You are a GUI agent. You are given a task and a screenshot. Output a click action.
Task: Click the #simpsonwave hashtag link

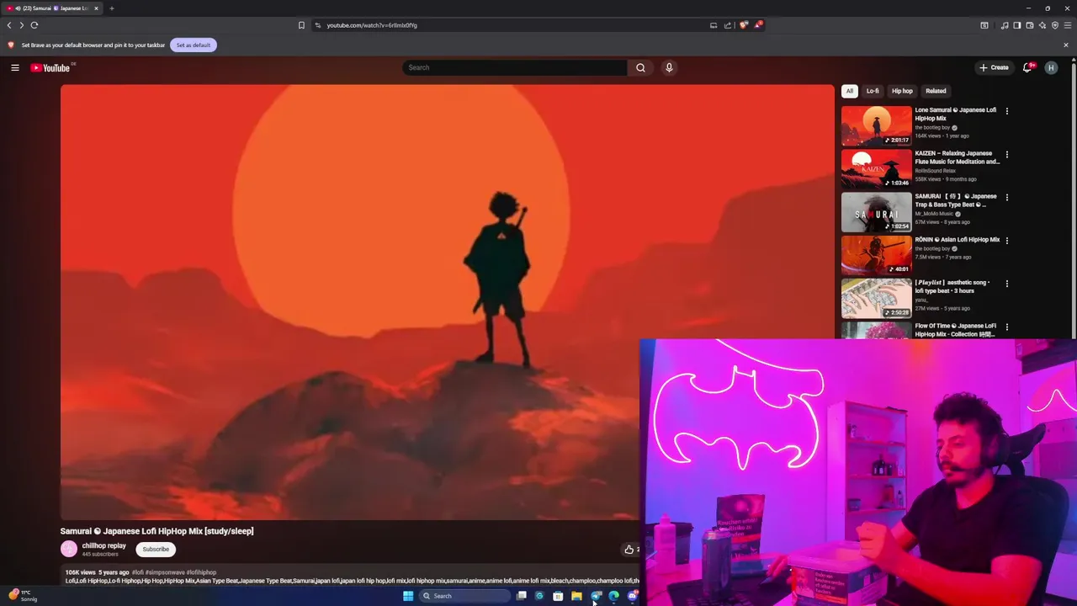click(x=165, y=572)
